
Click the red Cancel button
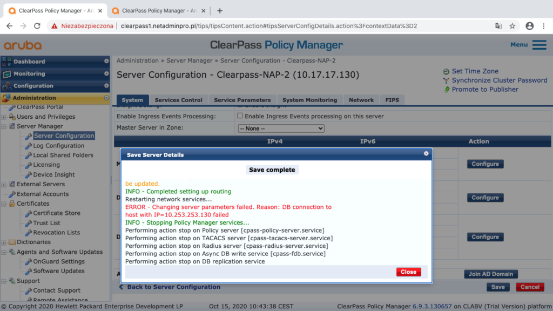(x=530, y=287)
